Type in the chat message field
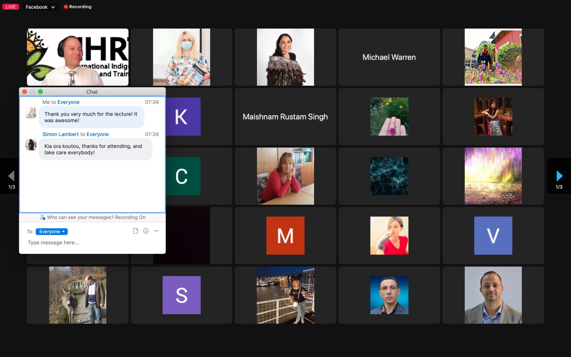The image size is (571, 357). [x=92, y=243]
